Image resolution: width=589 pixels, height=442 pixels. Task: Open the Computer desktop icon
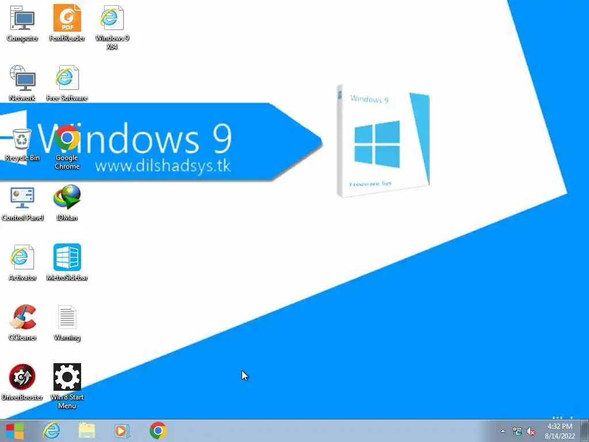(x=22, y=23)
